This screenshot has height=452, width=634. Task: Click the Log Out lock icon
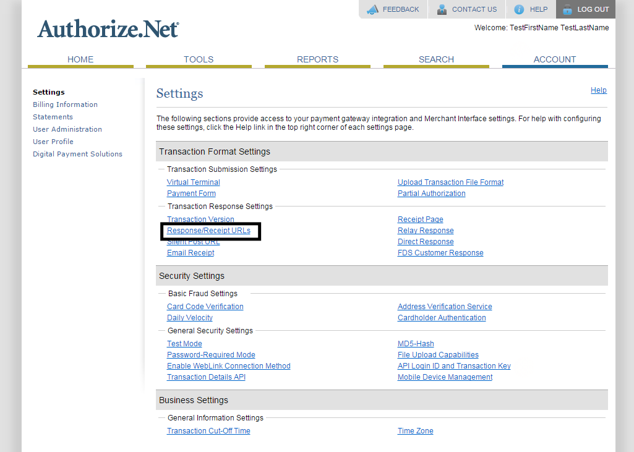click(x=567, y=9)
